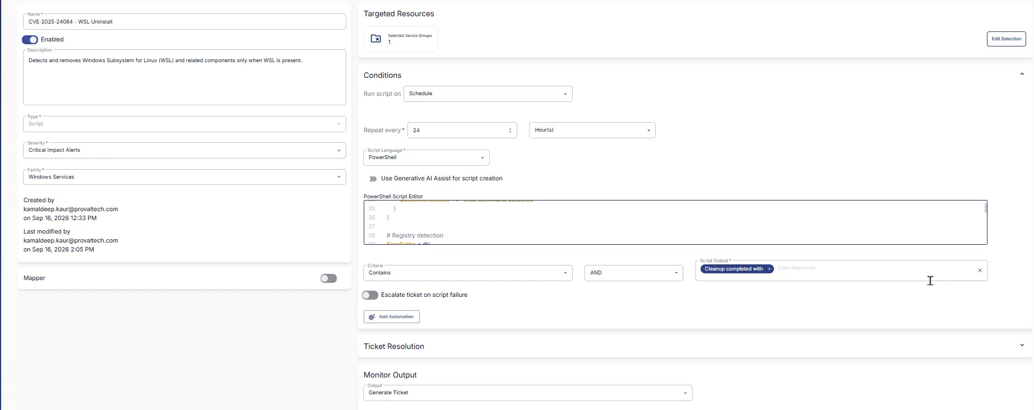1034x410 pixels.
Task: Collapse the Conditions section
Action: click(1022, 74)
